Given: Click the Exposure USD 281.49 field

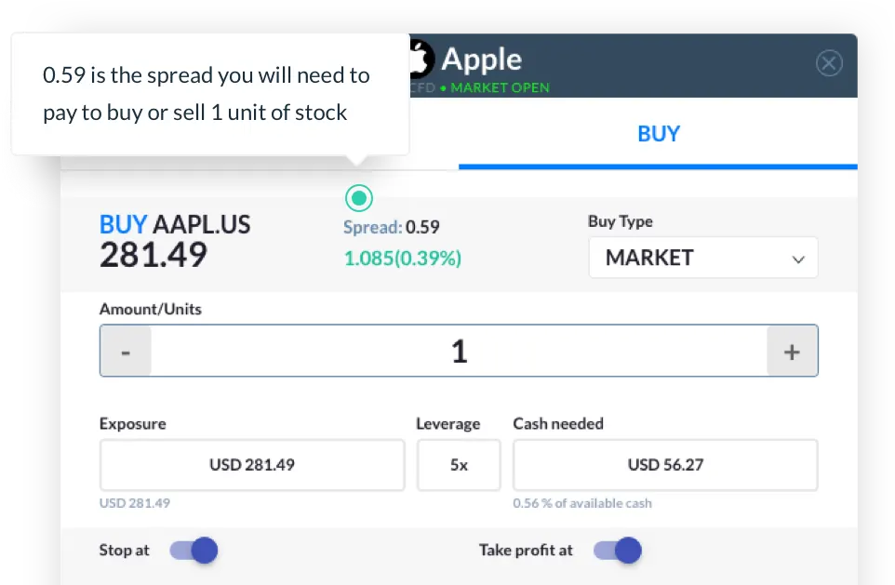Looking at the screenshot, I should (x=252, y=465).
